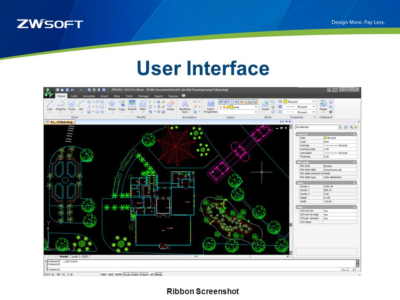
Task: Click the Linetype scale 1.00 value field
Action: click(x=340, y=149)
